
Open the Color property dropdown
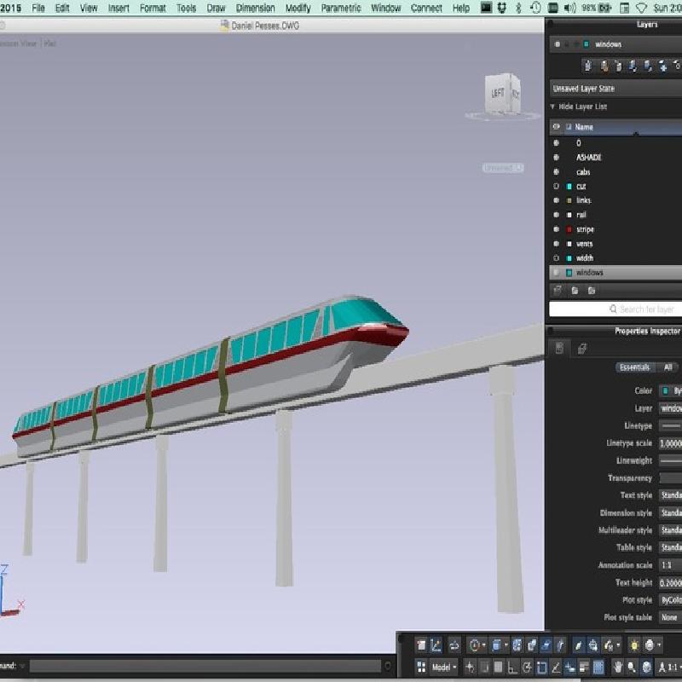[x=670, y=390]
